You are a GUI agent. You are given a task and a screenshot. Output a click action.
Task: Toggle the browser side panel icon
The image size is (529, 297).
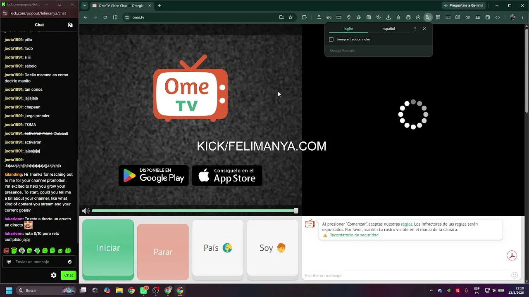click(115, 17)
